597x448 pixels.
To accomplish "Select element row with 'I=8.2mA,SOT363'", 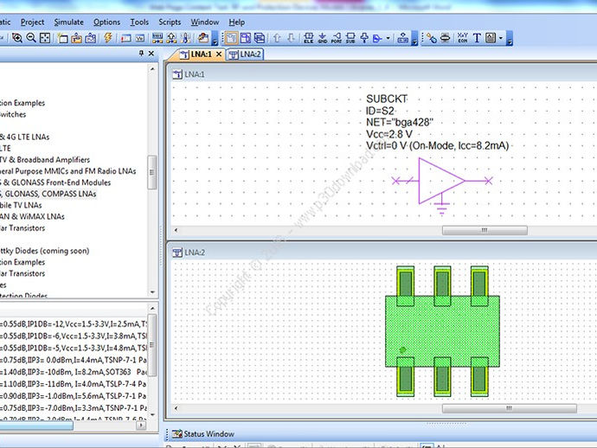I will [x=73, y=372].
